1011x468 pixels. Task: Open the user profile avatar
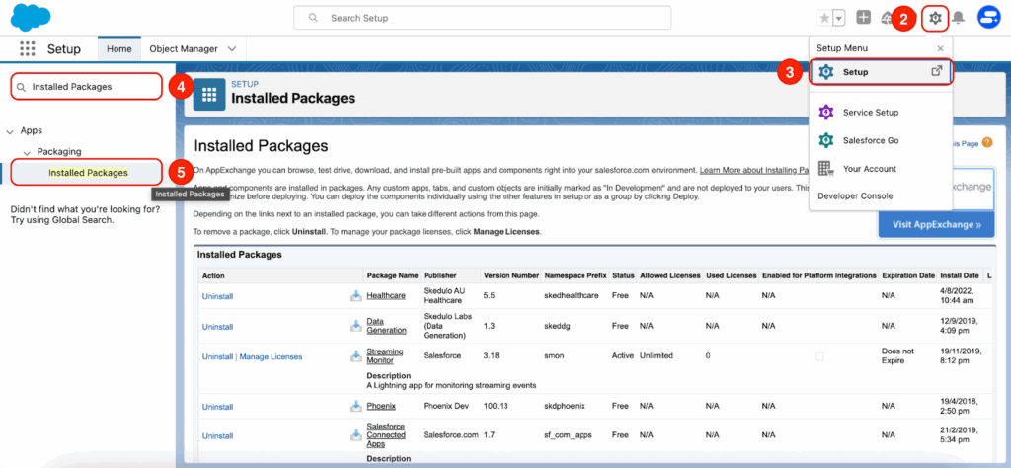[x=988, y=18]
